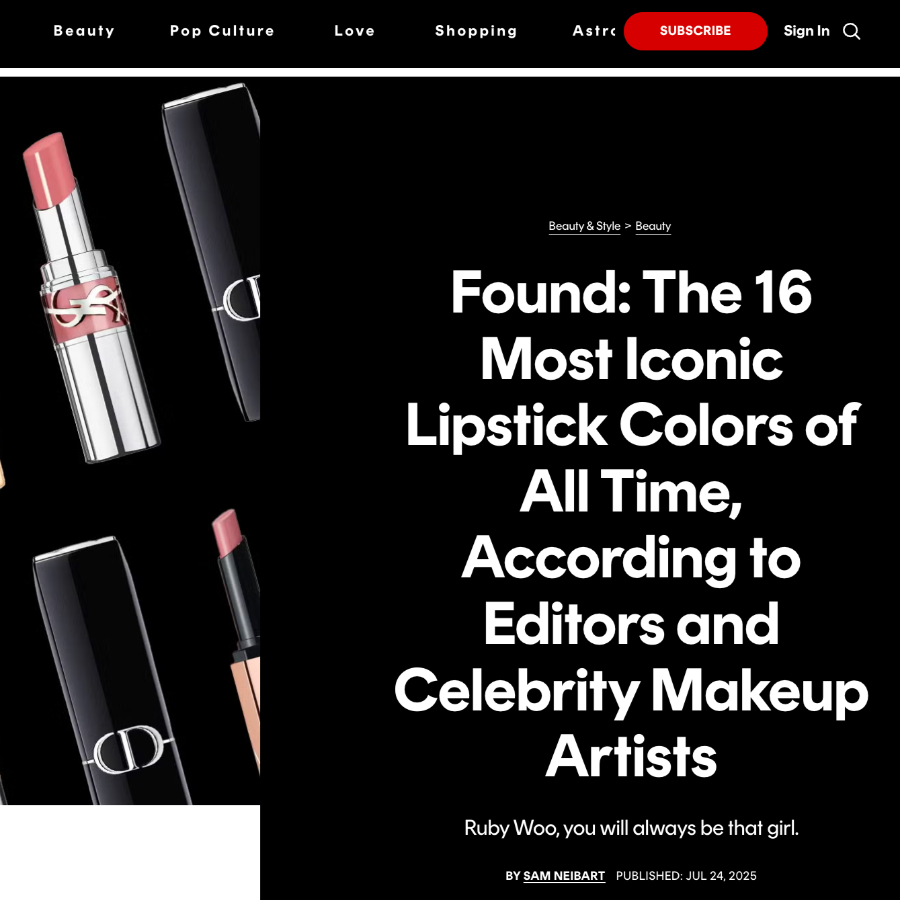Image resolution: width=900 pixels, height=900 pixels.
Task: Open the Sign In link
Action: point(807,31)
